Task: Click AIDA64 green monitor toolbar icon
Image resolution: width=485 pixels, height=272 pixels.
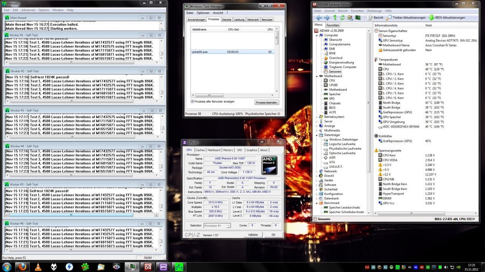Action: (x=357, y=18)
